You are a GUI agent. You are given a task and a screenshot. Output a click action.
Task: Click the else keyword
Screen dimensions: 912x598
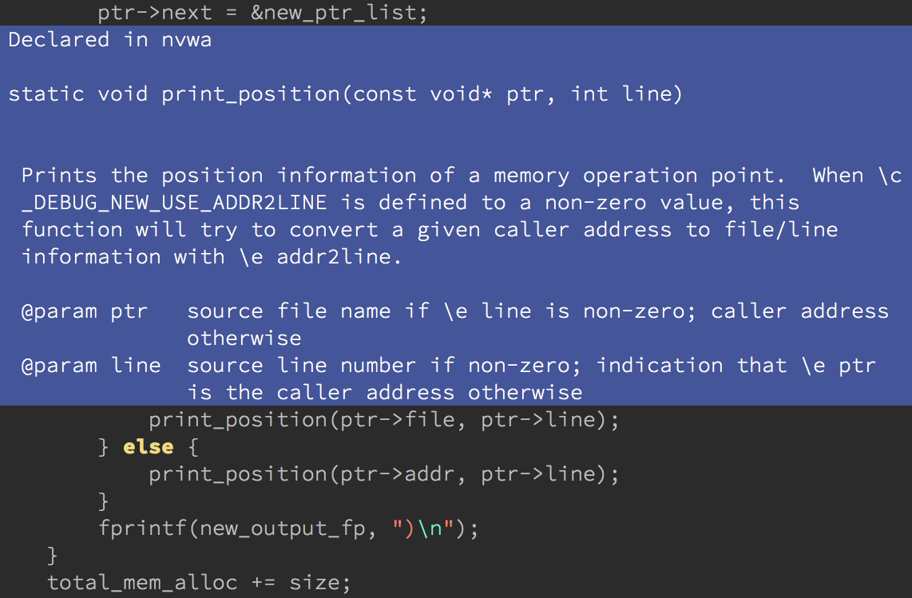click(149, 447)
